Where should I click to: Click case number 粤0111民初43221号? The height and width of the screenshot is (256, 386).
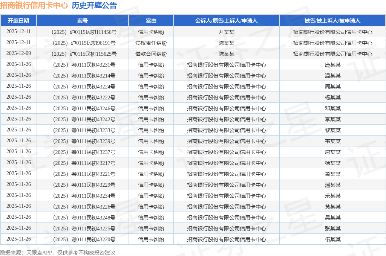point(84,174)
